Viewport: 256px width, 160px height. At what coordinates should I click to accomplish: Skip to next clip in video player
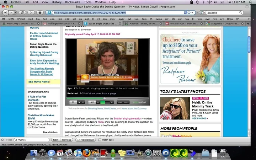[83, 102]
